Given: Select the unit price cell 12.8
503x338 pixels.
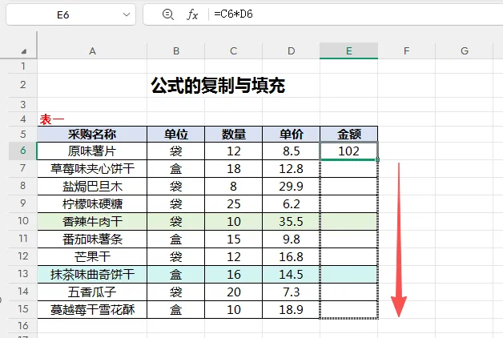Looking at the screenshot, I should (292, 169).
